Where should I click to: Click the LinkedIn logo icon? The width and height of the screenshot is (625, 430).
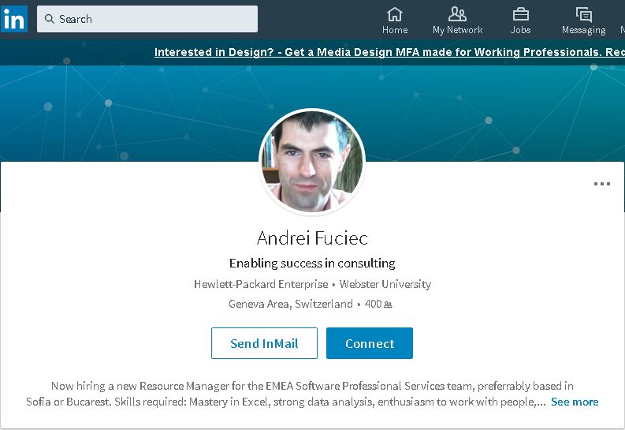point(14,19)
